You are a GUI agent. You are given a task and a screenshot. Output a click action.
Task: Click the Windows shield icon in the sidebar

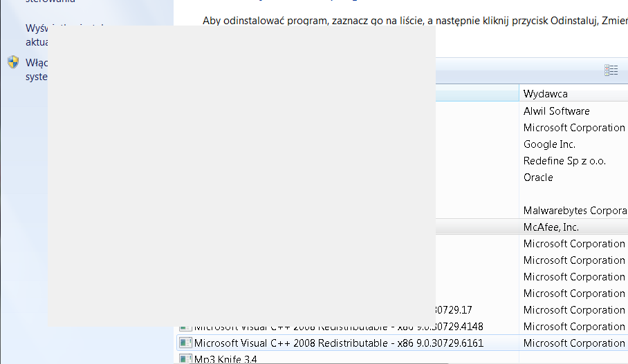(x=13, y=62)
